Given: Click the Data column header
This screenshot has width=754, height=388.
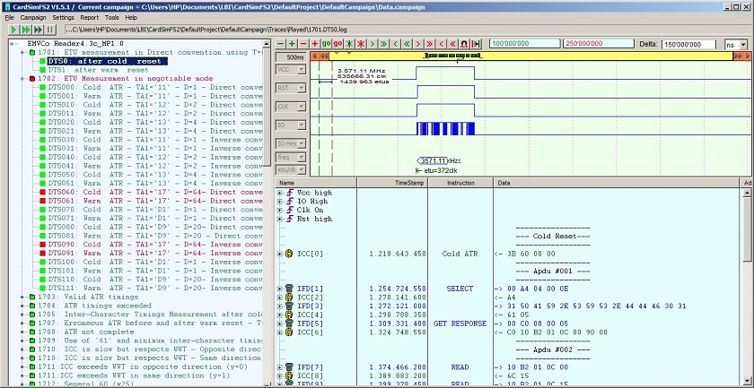Looking at the screenshot, I should pyautogui.click(x=618, y=183).
